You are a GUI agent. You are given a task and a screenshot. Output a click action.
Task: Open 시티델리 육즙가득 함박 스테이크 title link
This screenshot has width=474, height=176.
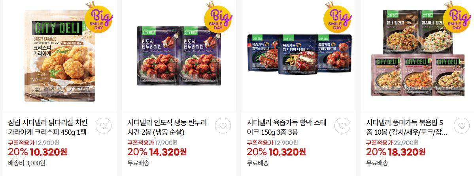click(287, 127)
